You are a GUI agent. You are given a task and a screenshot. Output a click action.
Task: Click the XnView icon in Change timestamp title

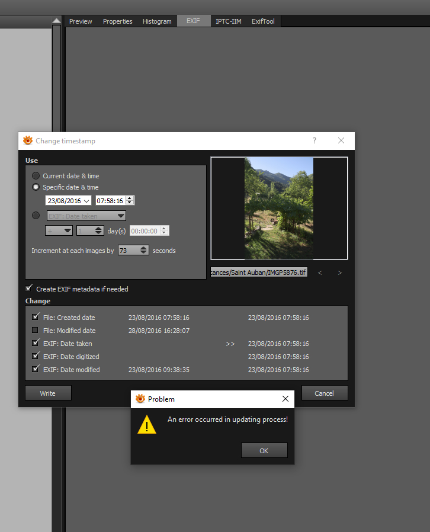tap(28, 140)
